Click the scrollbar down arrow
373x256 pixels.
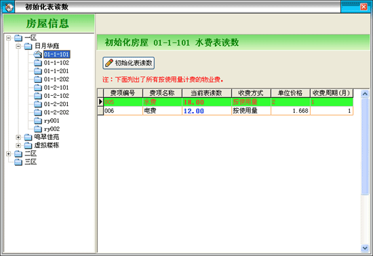365,248
